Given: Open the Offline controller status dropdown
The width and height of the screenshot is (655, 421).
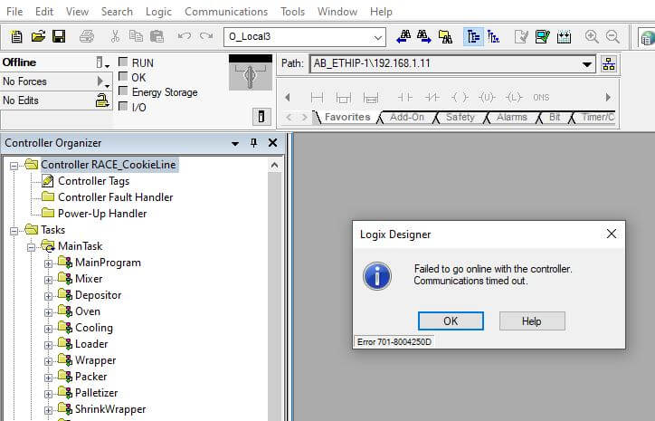Looking at the screenshot, I should 101,62.
